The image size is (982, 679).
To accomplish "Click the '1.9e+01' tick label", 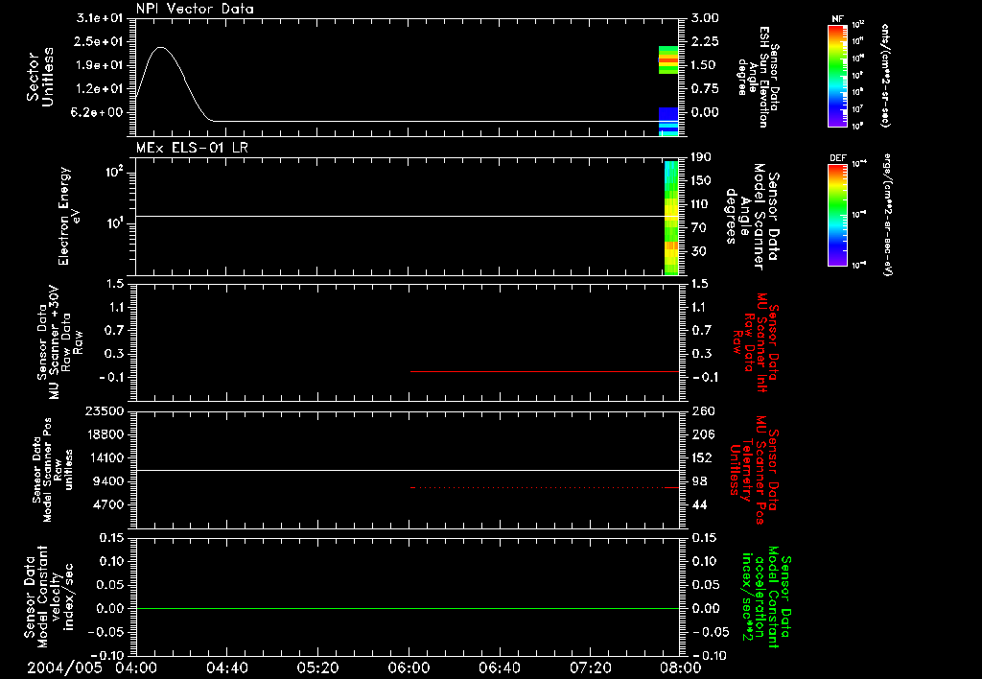I will (99, 65).
